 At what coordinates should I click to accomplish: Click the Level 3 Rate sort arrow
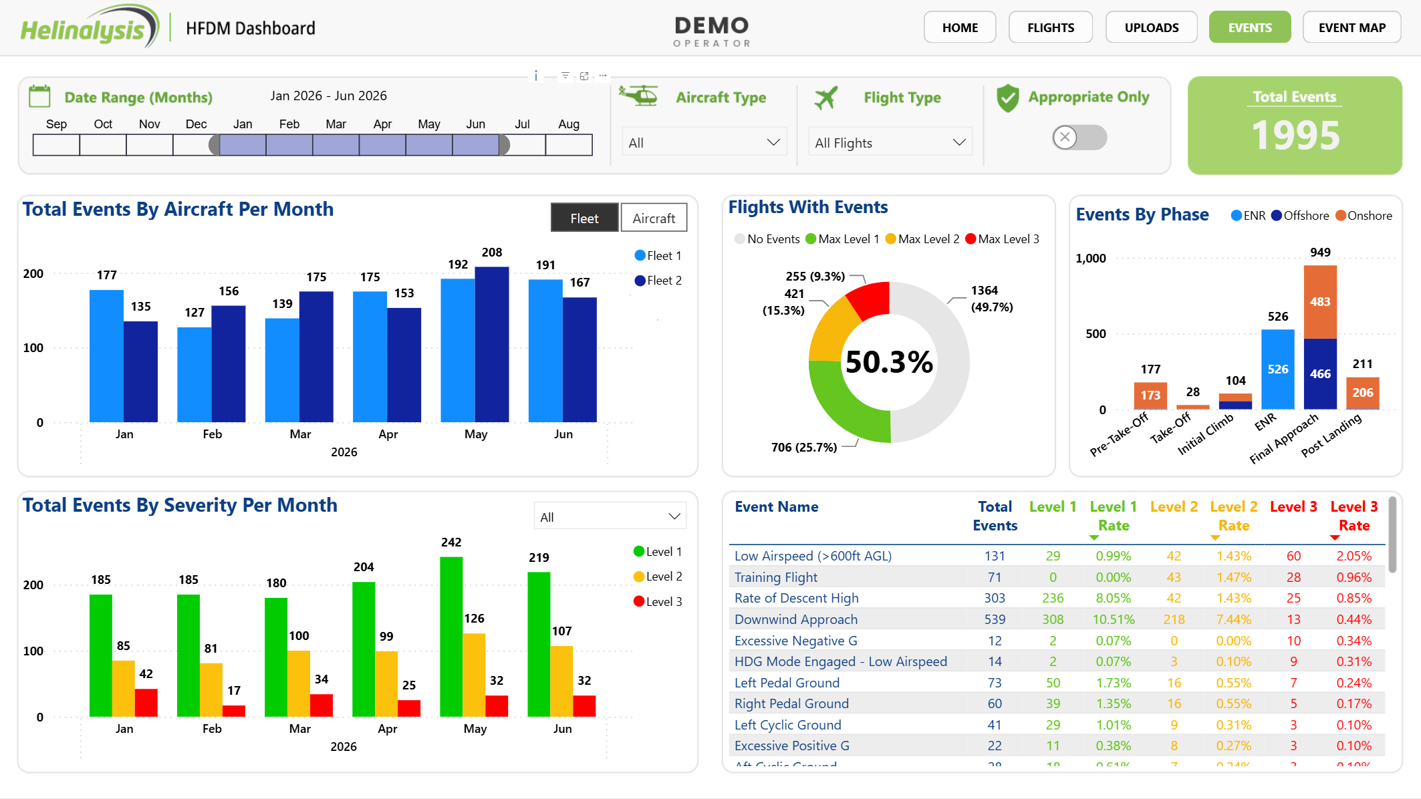pyautogui.click(x=1335, y=538)
